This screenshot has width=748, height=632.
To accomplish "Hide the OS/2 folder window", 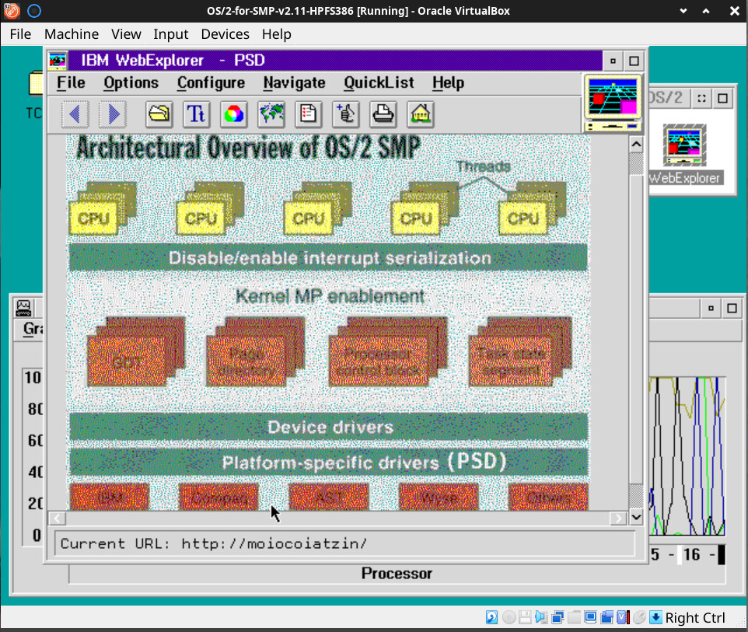I will (x=701, y=99).
